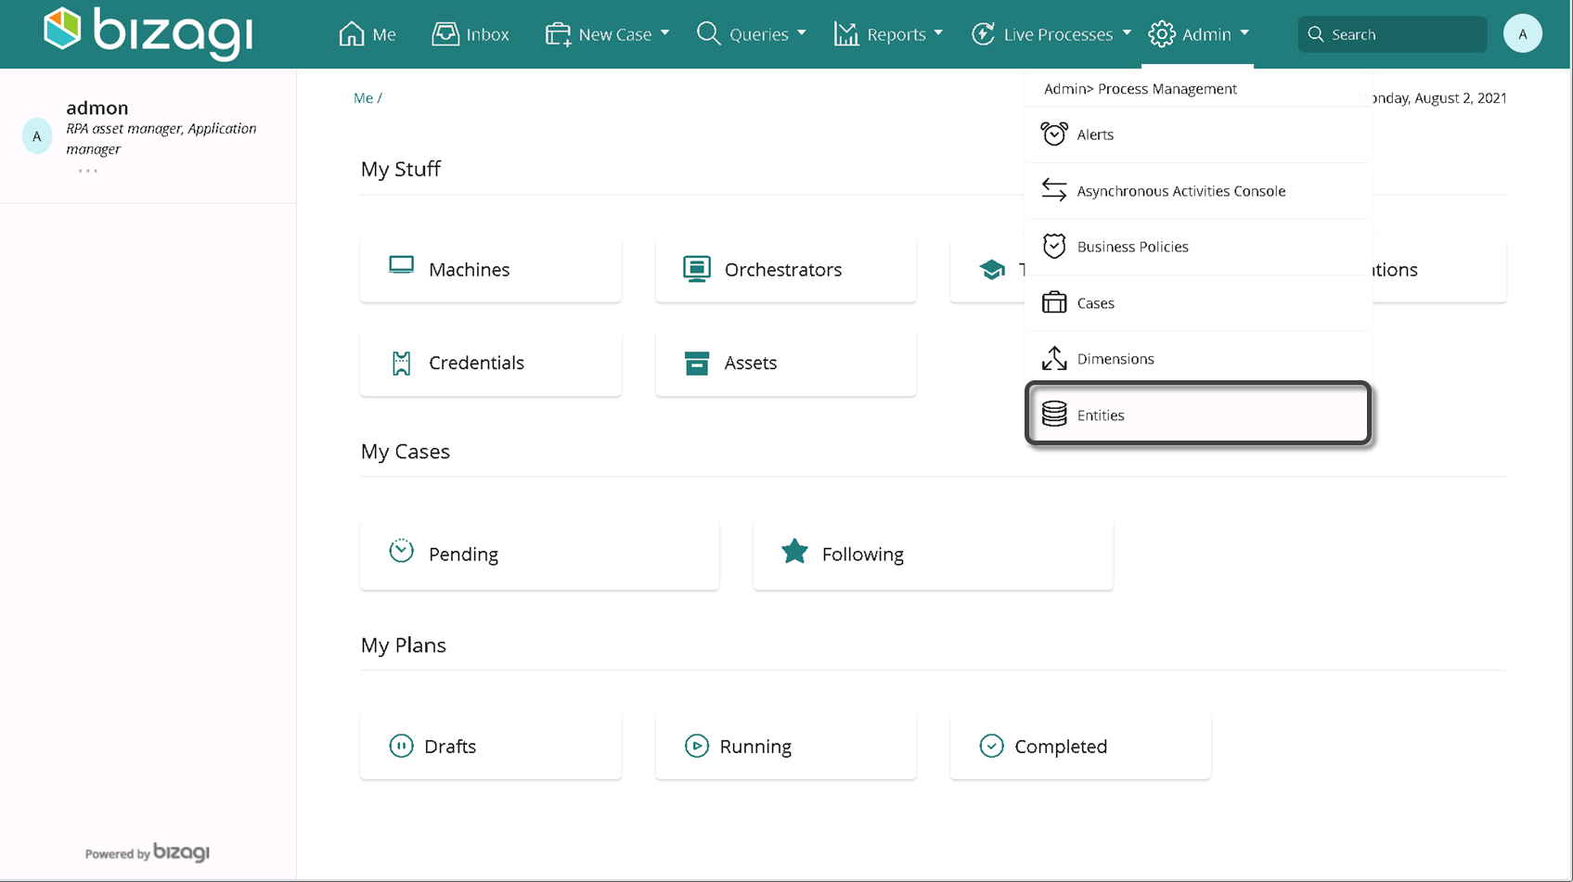
Task: Open the Completed plans card
Action: pyautogui.click(x=1081, y=746)
